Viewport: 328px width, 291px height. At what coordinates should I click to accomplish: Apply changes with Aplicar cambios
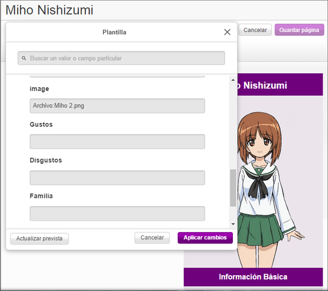(205, 238)
